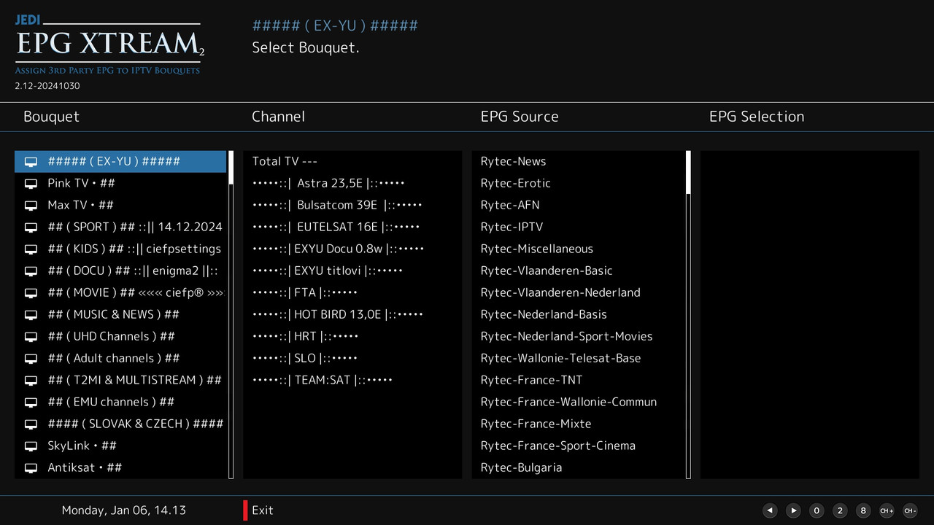Choose the Rytec-France-Mixte EPG source
934x525 pixels.
578,424
